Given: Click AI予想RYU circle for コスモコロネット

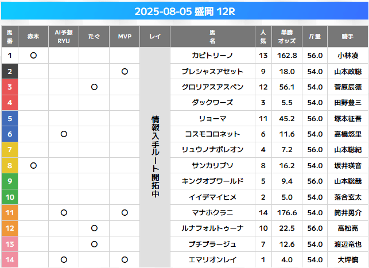Looking at the screenshot, I should click(64, 134).
